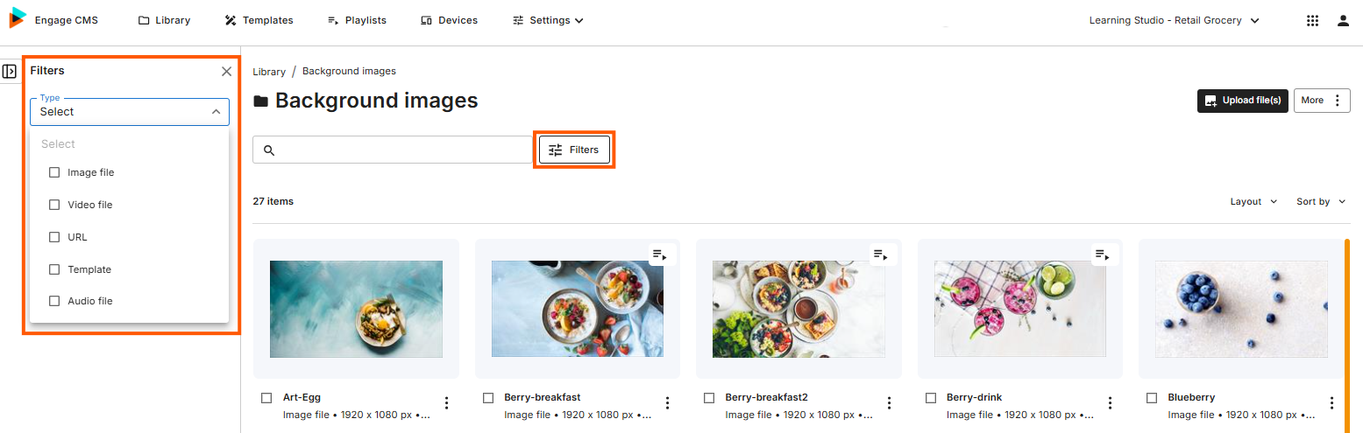Select the Blueberry item checkbox
1363x433 pixels.
point(1152,398)
